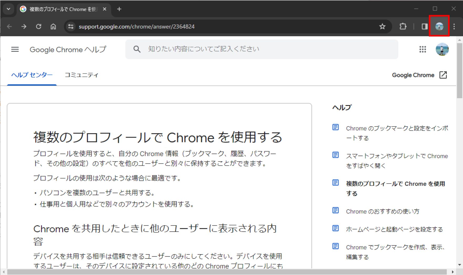This screenshot has width=463, height=275.
Task: Click the Google Chrome ヘルプ title
Action: point(68,49)
